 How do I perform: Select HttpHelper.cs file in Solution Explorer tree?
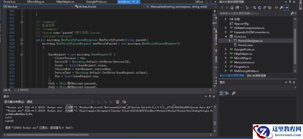pyautogui.click(x=243, y=54)
